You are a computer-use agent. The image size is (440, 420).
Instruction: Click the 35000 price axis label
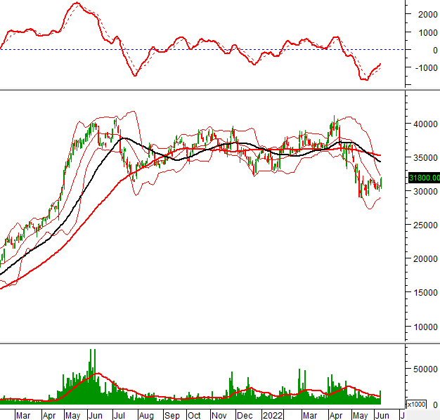click(x=425, y=157)
